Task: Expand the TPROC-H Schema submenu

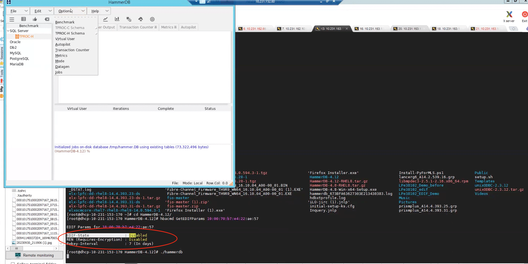Action: tap(76, 33)
